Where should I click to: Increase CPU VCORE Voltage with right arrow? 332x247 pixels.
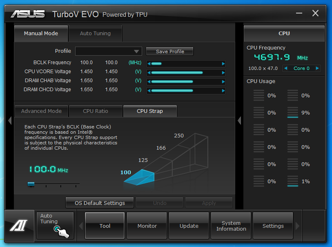pos(223,73)
